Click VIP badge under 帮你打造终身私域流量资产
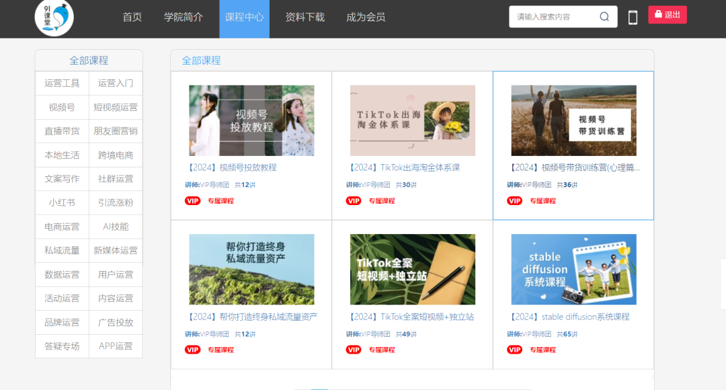This screenshot has width=726, height=390. 193,350
